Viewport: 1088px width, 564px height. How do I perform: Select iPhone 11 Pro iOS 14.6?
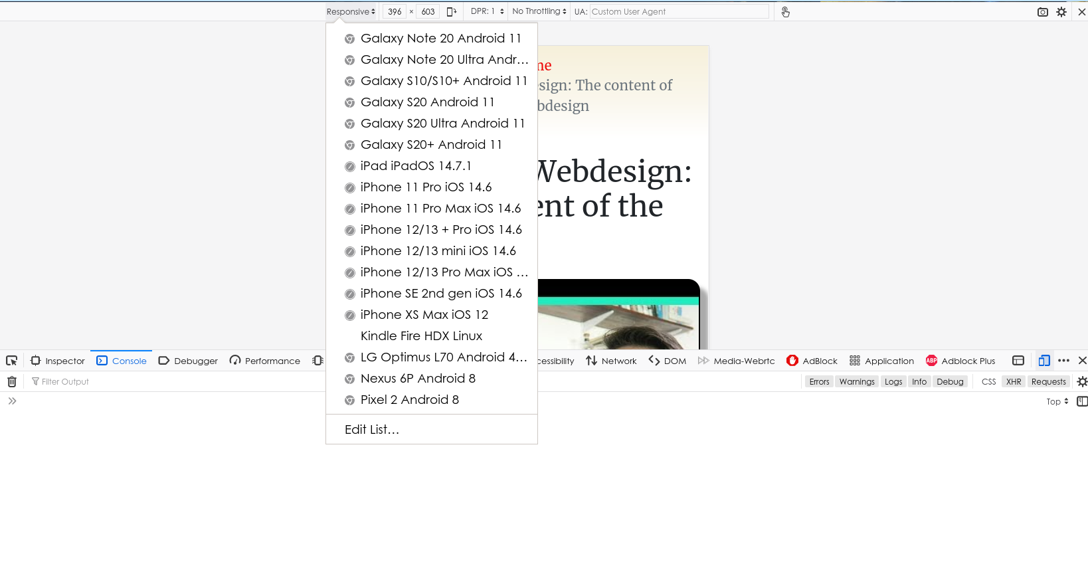pyautogui.click(x=432, y=187)
